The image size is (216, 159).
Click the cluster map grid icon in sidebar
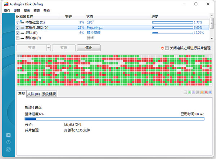click(x=8, y=135)
